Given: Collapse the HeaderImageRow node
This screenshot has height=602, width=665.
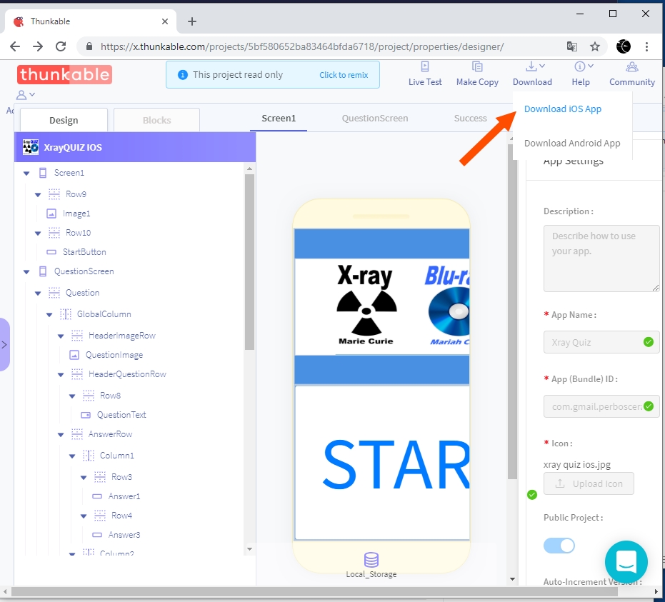Looking at the screenshot, I should 61,336.
